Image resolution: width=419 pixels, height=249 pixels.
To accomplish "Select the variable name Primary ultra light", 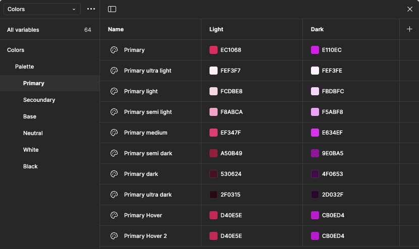I will click(147, 71).
